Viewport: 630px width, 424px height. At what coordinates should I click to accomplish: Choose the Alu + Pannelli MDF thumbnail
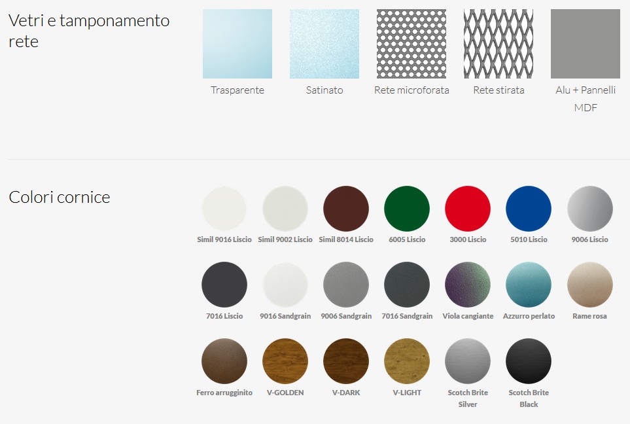click(x=586, y=44)
